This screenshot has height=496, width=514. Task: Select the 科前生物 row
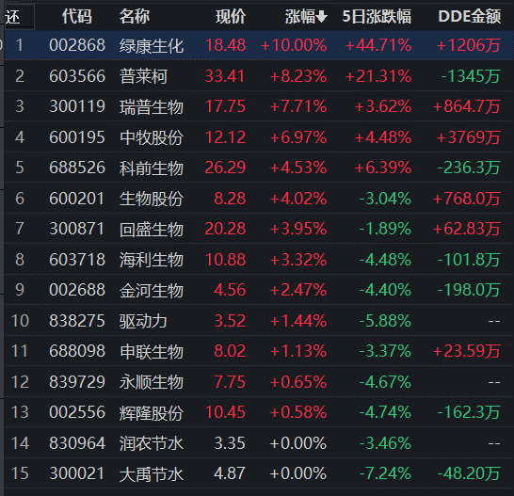pos(259,168)
